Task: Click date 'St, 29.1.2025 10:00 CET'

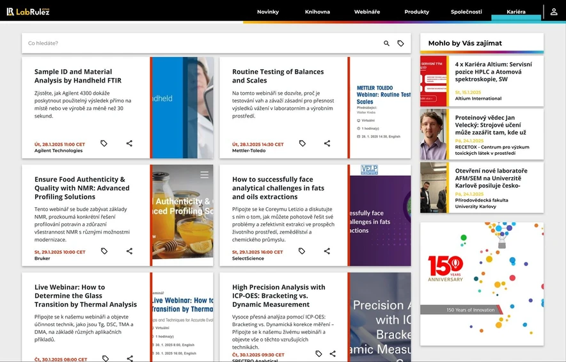Action: (x=60, y=252)
